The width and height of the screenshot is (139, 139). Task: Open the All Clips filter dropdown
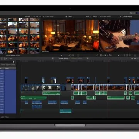click(x=29, y=17)
